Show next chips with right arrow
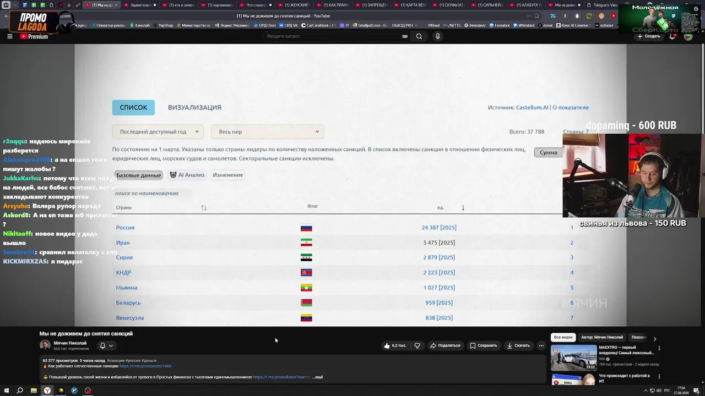The height and width of the screenshot is (396, 705). click(x=654, y=339)
